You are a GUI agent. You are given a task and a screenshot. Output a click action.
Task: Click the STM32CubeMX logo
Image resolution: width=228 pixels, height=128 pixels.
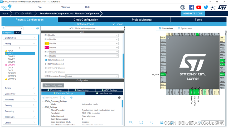[x=6, y=7]
